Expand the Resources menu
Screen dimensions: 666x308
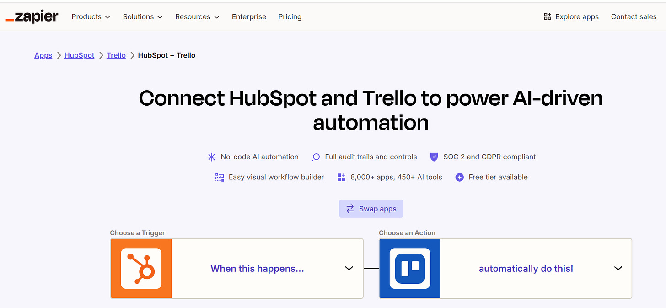197,17
